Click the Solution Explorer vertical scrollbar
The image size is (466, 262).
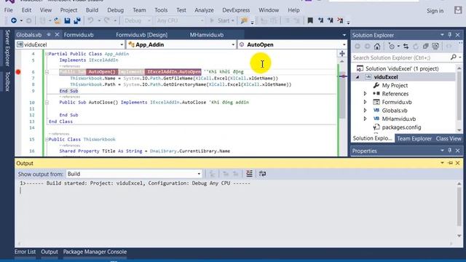tap(459, 99)
